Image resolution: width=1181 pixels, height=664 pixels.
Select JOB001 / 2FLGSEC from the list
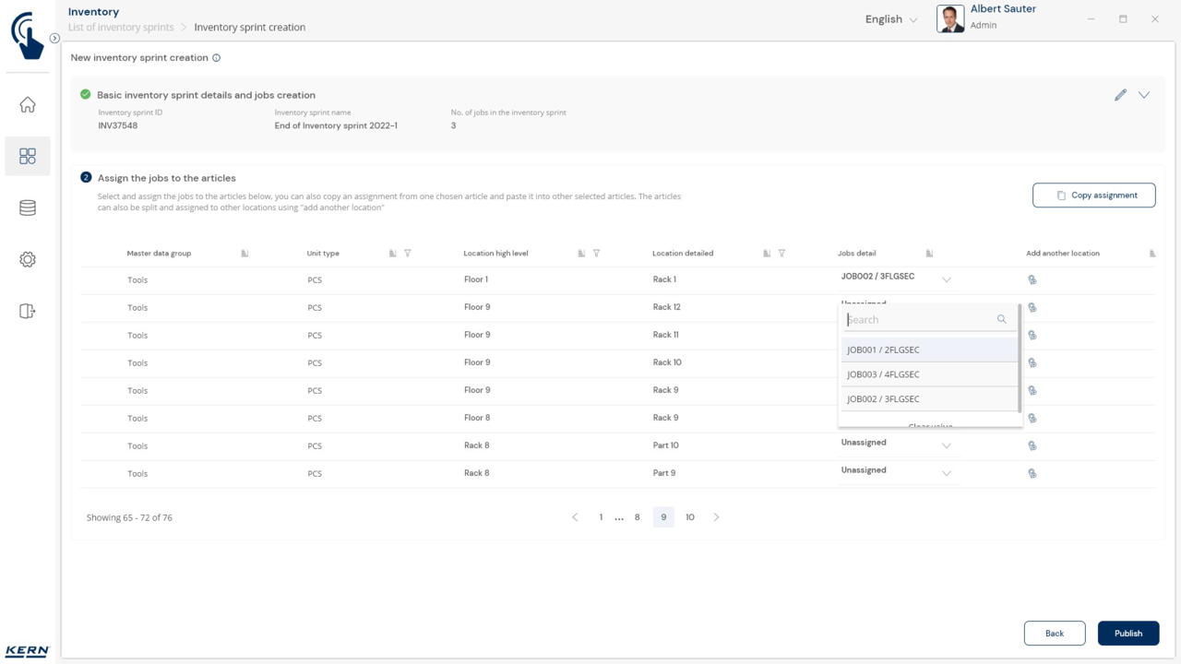click(x=883, y=350)
